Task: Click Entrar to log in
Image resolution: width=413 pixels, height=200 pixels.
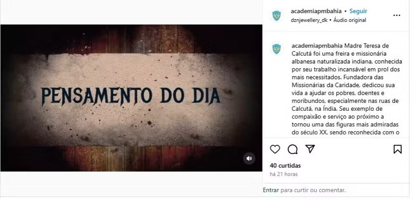Action: click(271, 190)
